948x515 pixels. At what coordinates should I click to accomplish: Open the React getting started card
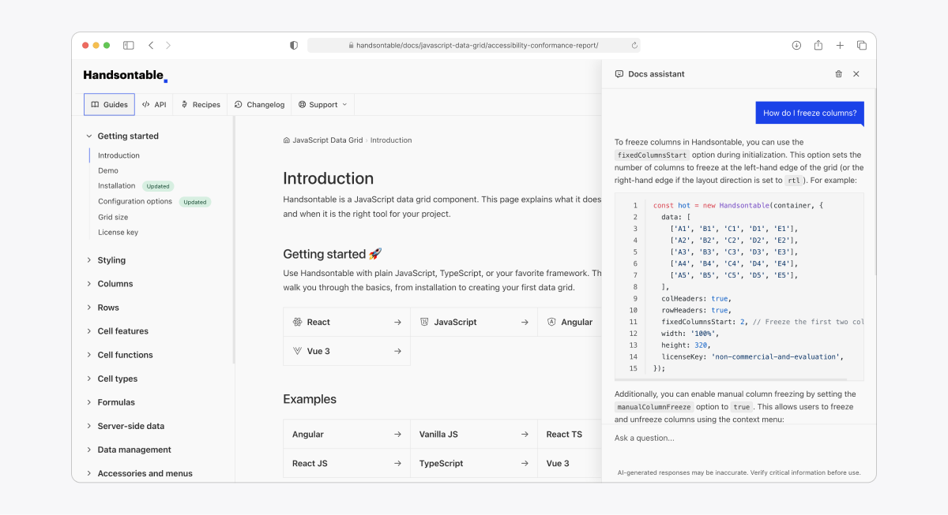coord(347,322)
